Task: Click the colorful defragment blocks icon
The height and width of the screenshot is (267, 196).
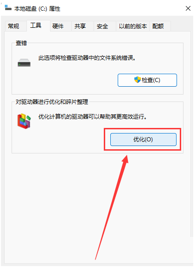Action: coord(24,121)
